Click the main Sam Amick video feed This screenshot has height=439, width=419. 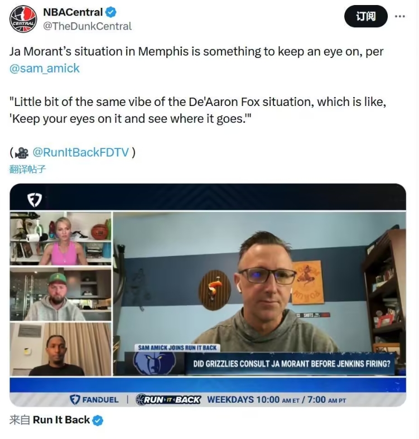point(259,280)
